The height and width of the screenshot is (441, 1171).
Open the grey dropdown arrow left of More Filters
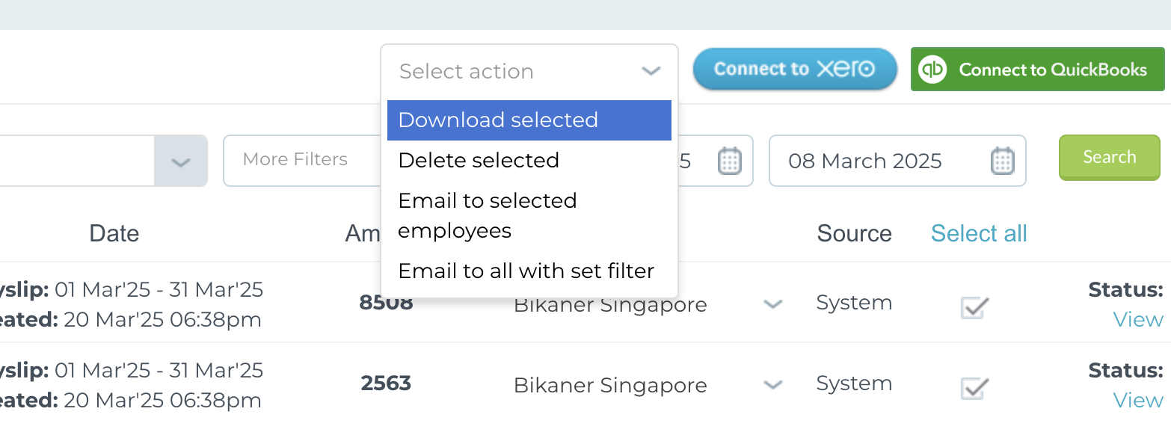(x=180, y=161)
